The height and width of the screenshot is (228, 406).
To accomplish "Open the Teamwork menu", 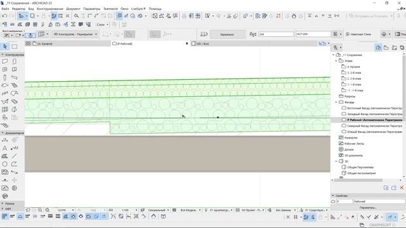I will (110, 9).
